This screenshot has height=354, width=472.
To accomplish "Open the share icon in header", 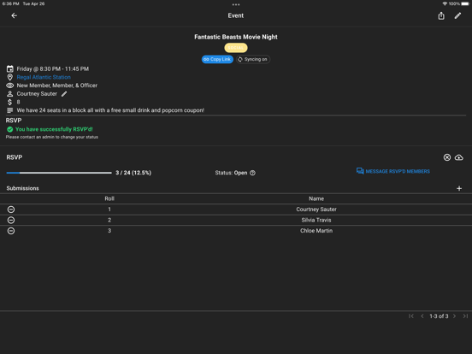I will [x=441, y=15].
